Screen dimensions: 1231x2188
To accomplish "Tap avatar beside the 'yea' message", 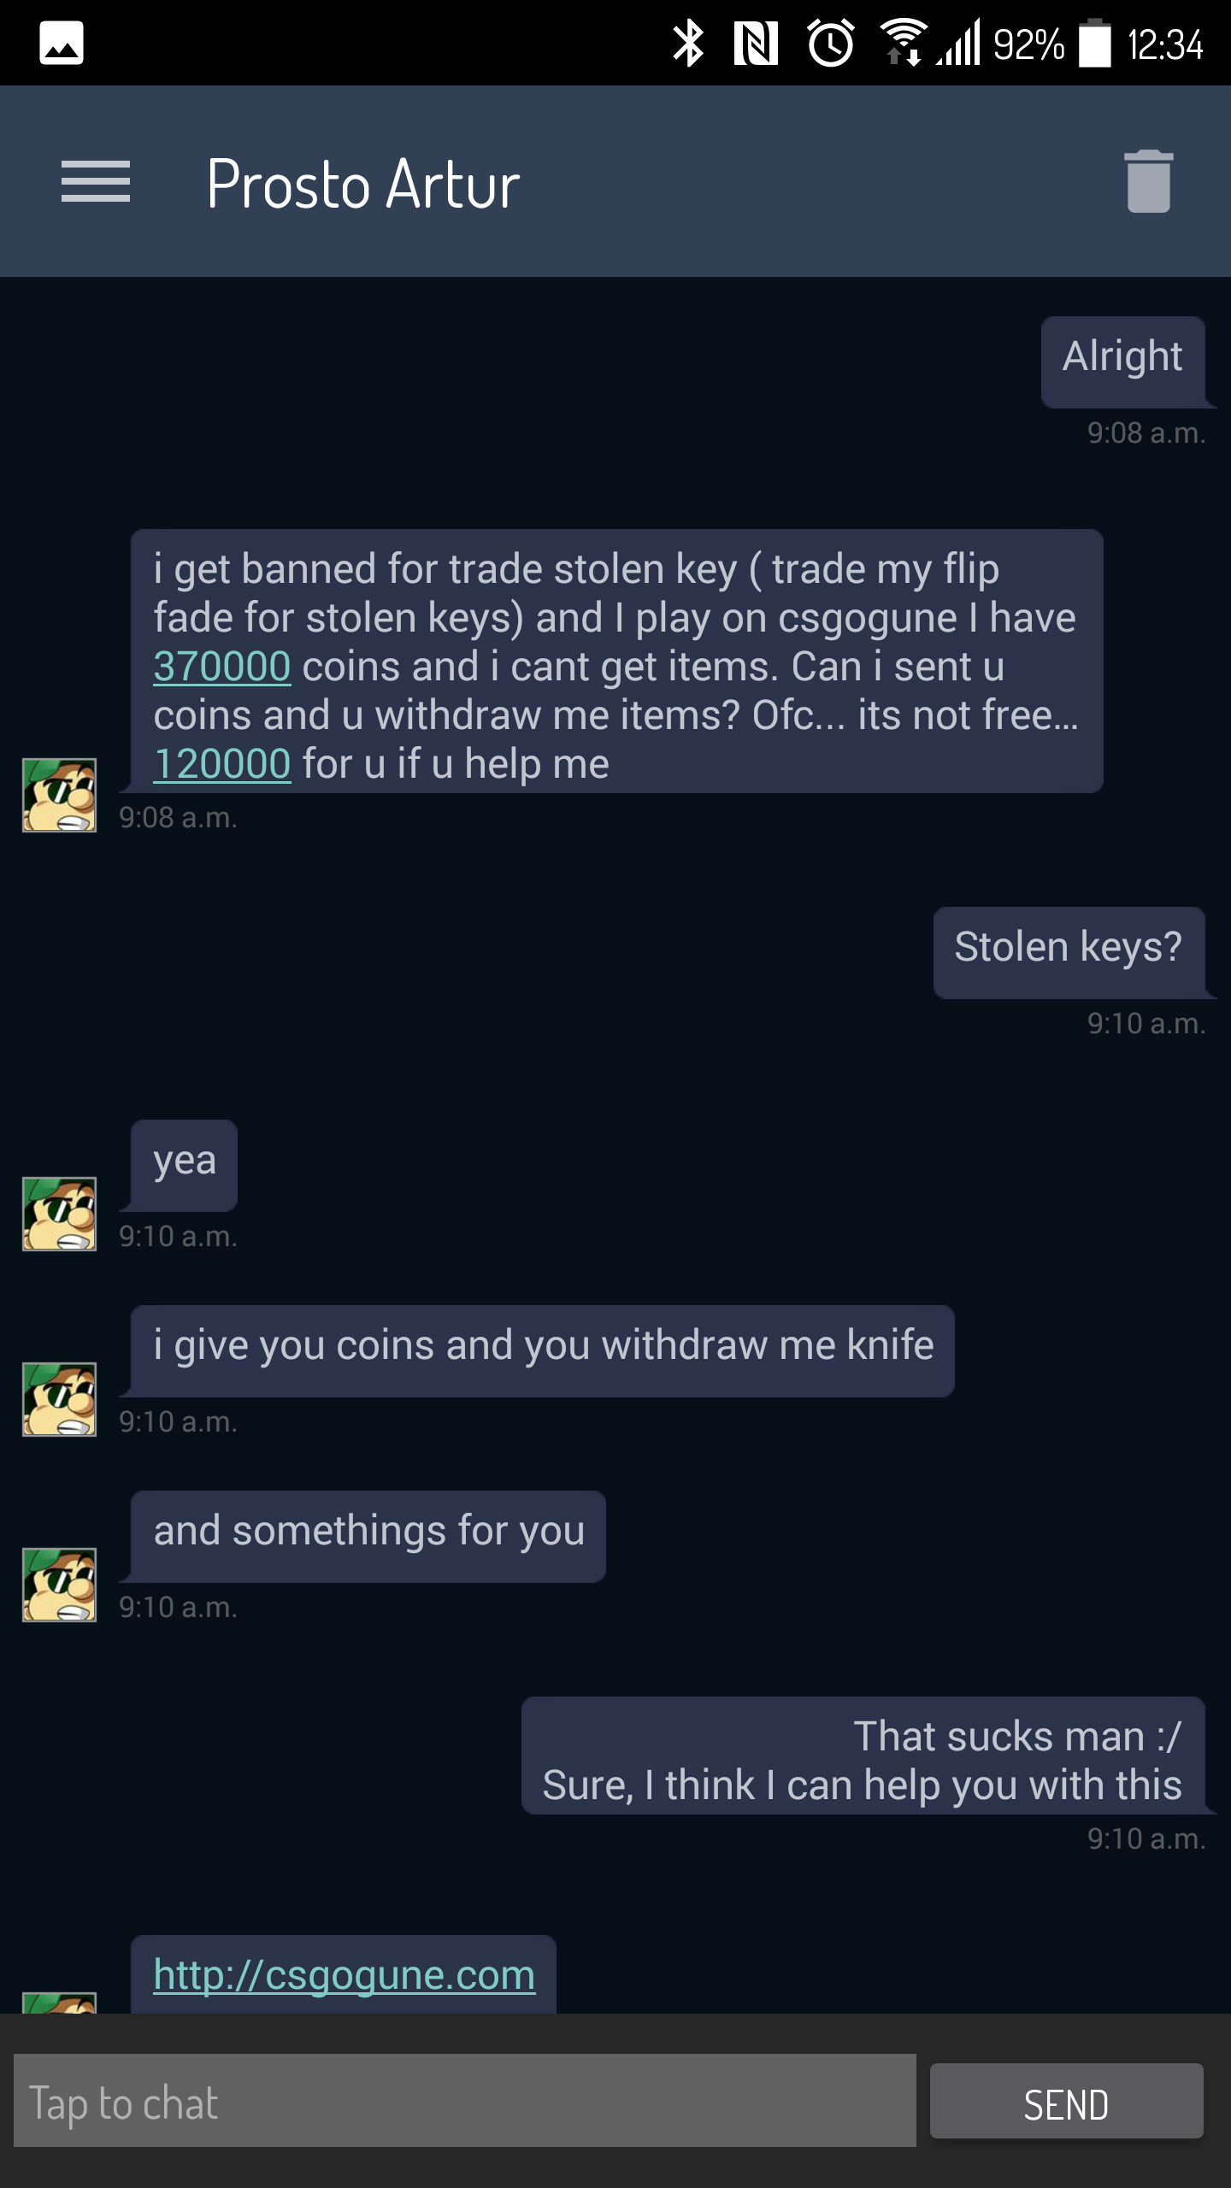I will point(59,1214).
